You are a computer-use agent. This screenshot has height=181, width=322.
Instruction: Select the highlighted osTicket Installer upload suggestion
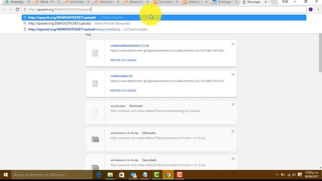pyautogui.click(x=164, y=18)
